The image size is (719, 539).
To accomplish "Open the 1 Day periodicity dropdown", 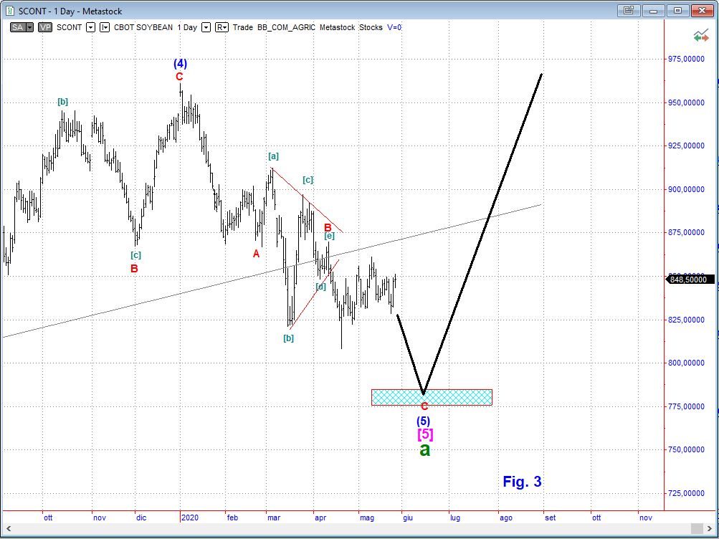I will pyautogui.click(x=206, y=27).
